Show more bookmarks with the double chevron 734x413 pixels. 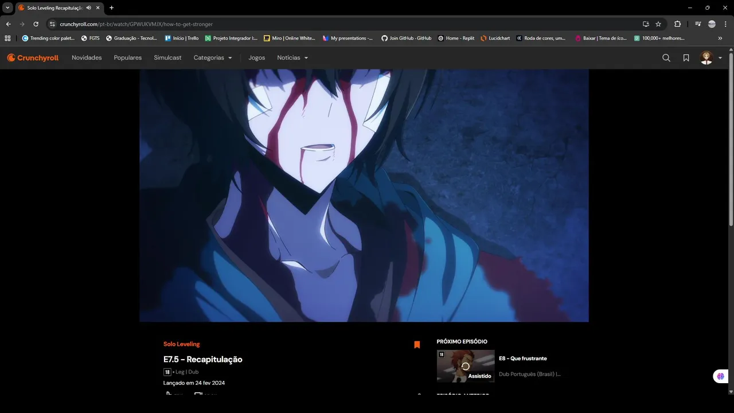(720, 38)
